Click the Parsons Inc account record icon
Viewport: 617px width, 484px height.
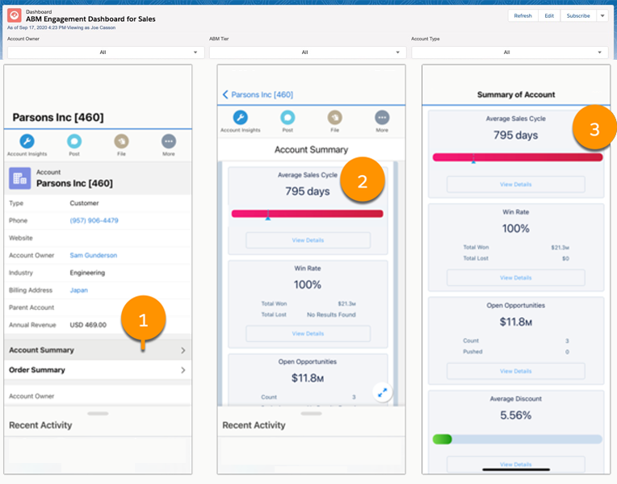coord(20,178)
